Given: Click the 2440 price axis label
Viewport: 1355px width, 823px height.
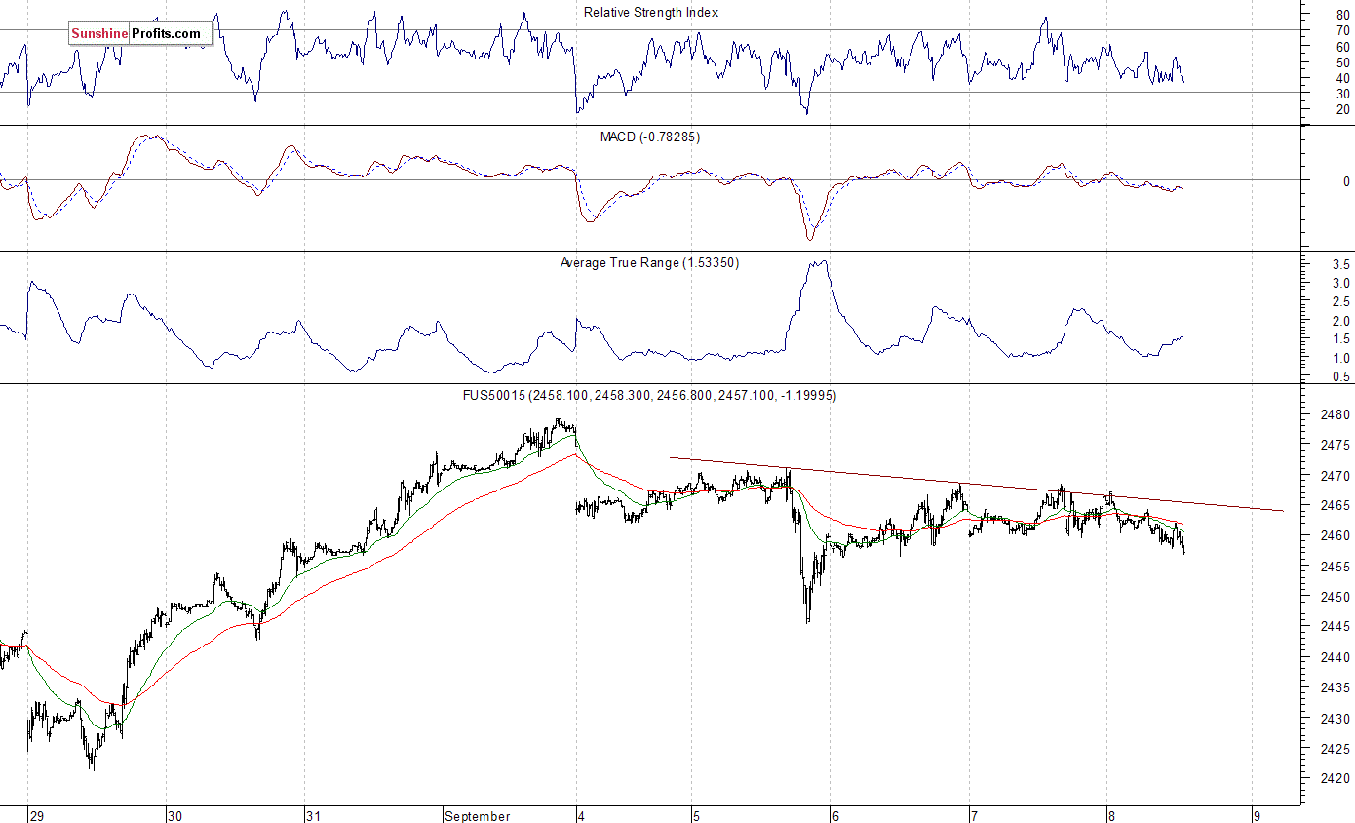Looking at the screenshot, I should [1337, 658].
